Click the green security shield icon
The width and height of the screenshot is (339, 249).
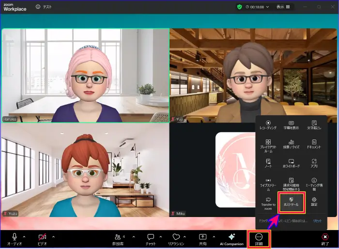pos(239,7)
